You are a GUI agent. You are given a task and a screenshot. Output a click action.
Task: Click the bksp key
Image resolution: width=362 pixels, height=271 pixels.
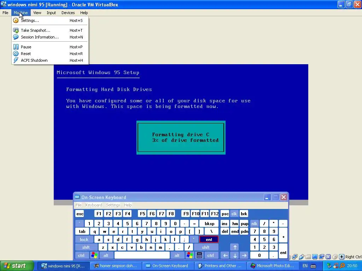coord(209,224)
